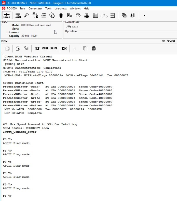Pause the terminal output
Image resolution: width=177 pixels, height=201 pixels.
75,48
